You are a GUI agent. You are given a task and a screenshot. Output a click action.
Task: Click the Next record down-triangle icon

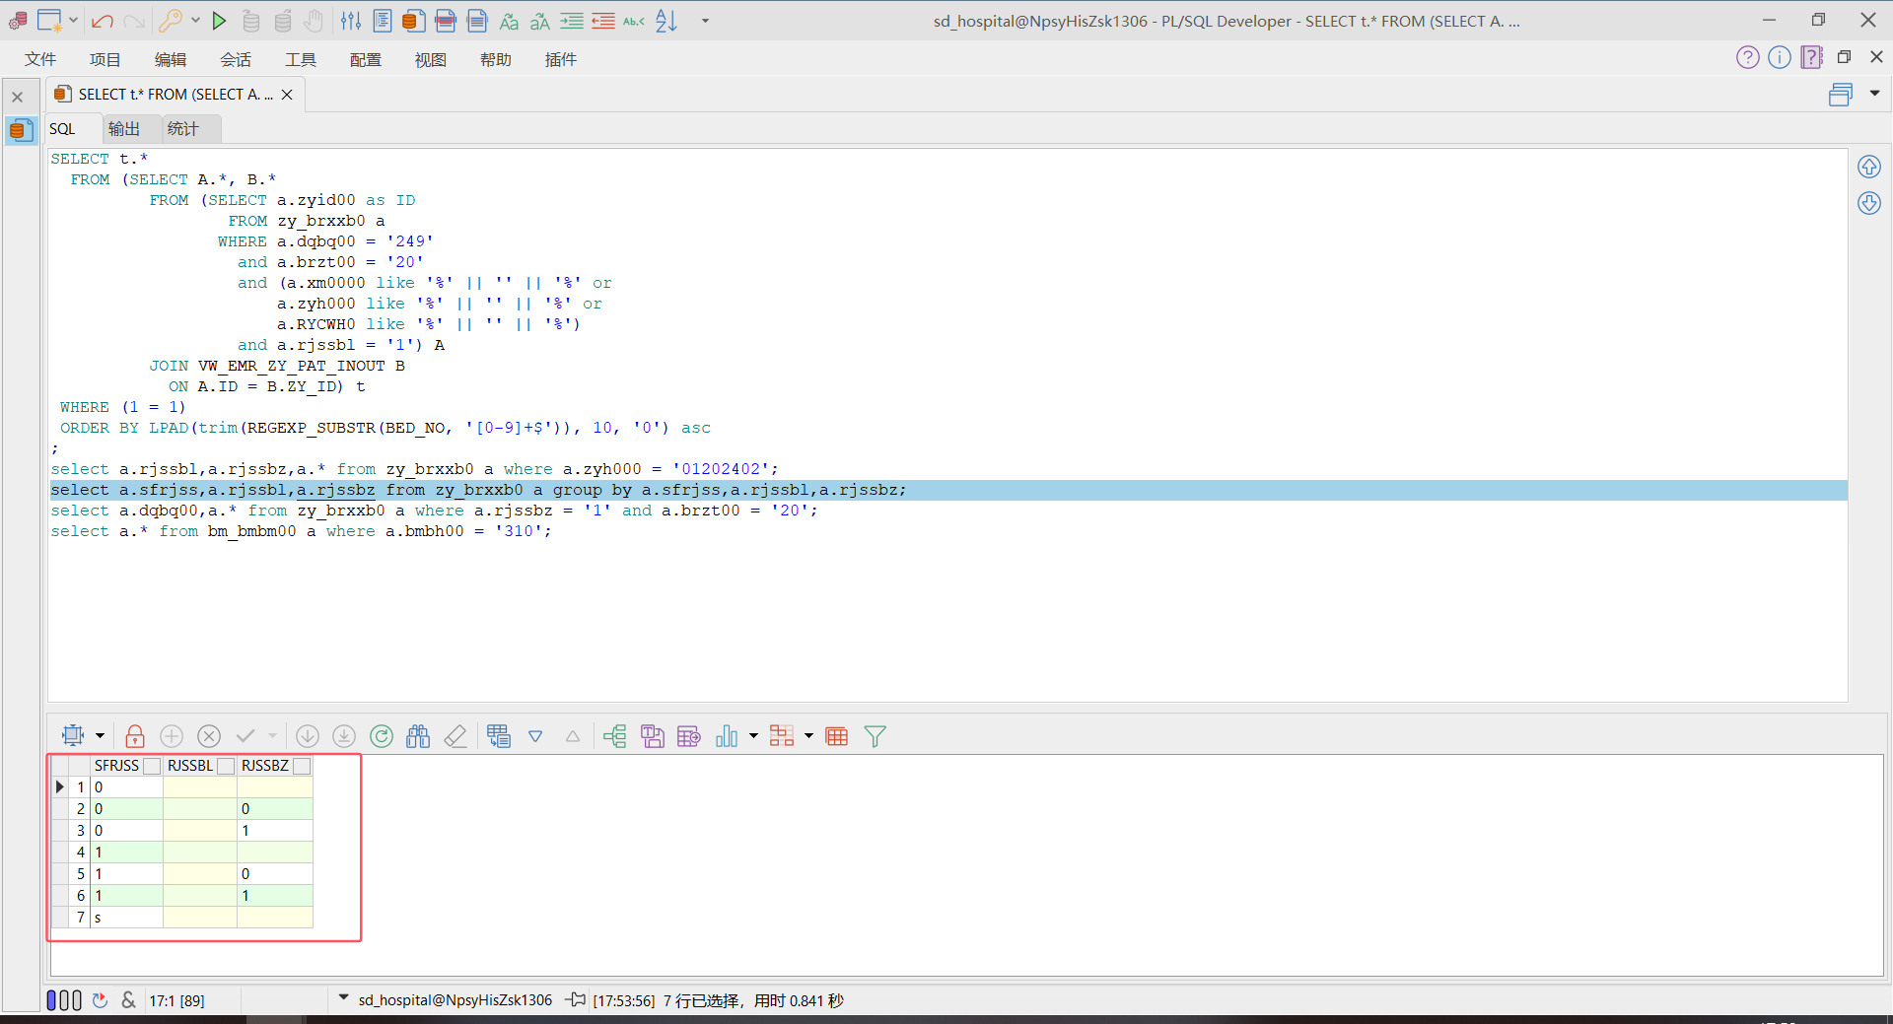[535, 736]
